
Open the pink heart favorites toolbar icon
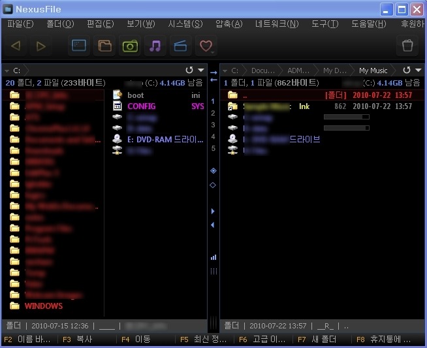(x=206, y=46)
